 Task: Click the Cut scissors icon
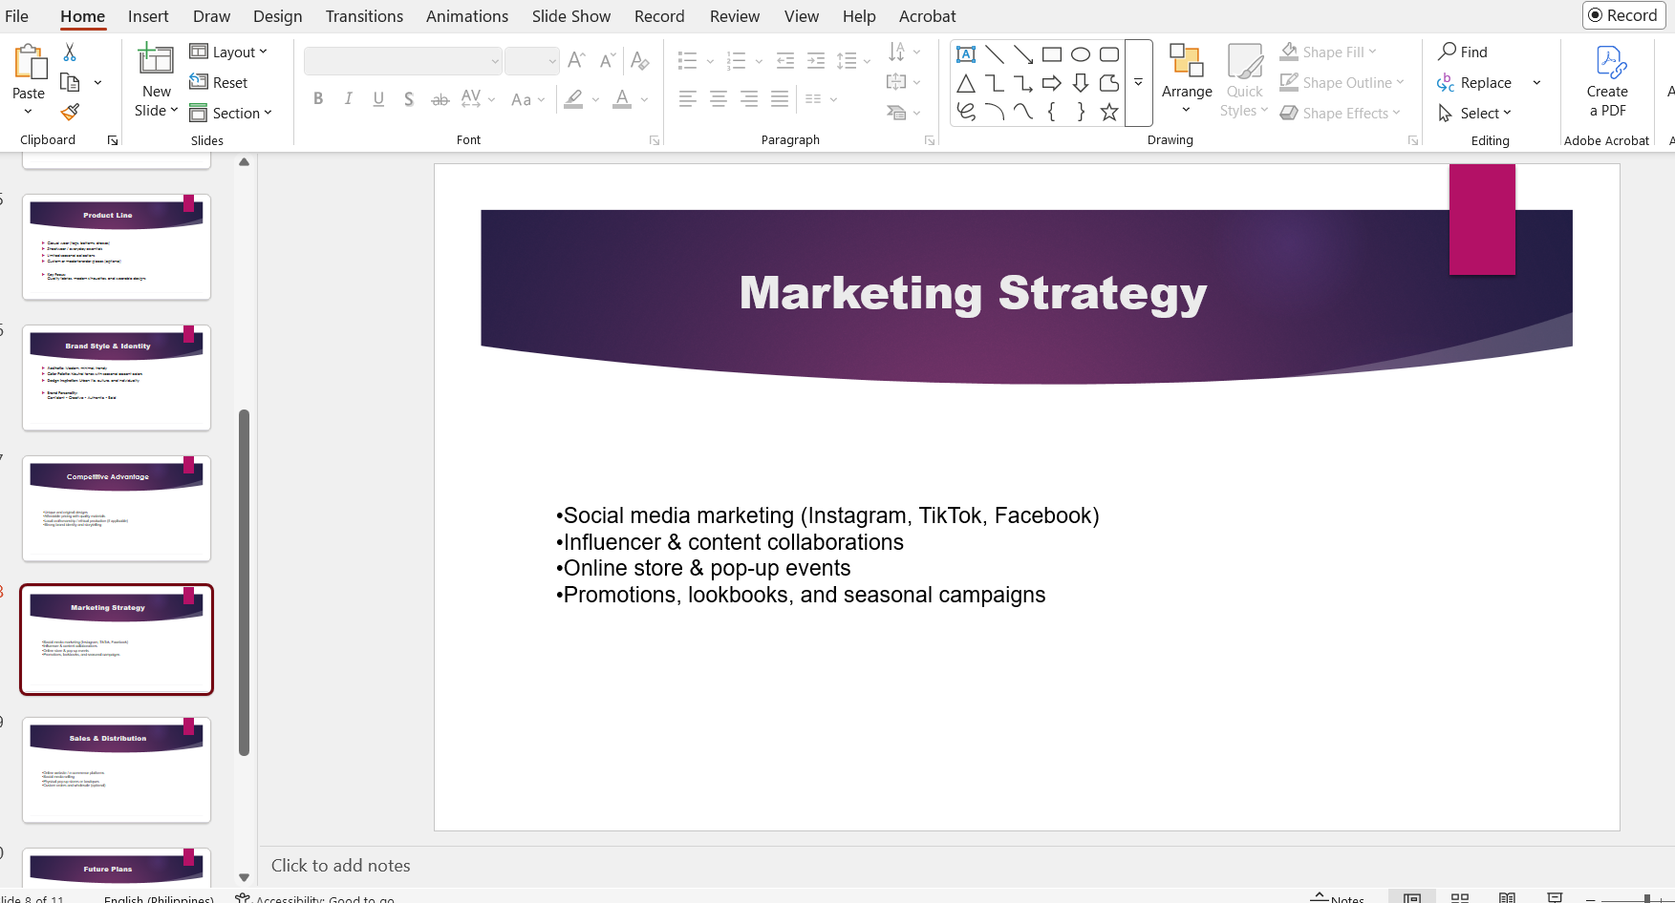tap(70, 52)
